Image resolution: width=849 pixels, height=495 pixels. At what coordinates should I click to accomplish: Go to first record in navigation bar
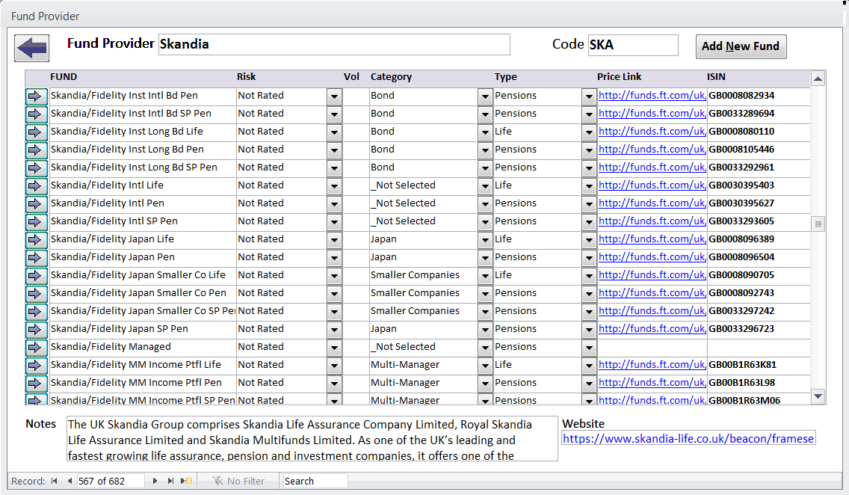click(x=54, y=481)
